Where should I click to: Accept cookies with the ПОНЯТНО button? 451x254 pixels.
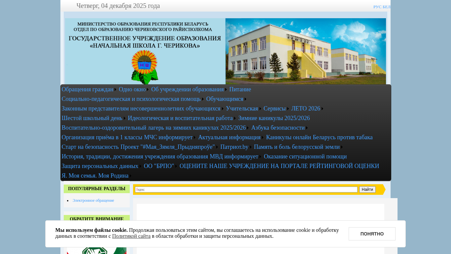pyautogui.click(x=372, y=234)
